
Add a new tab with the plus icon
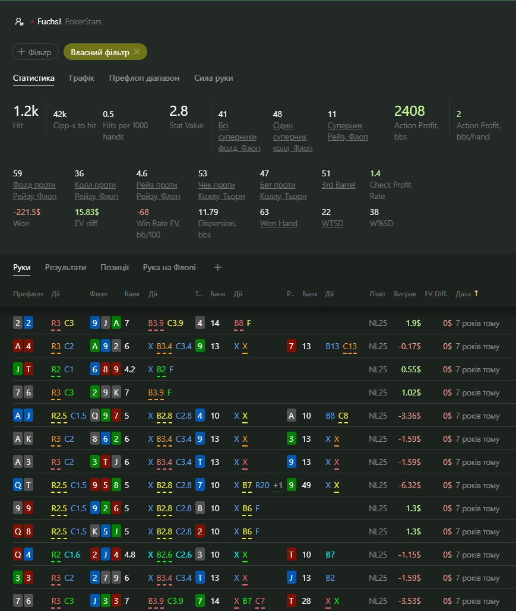[218, 267]
